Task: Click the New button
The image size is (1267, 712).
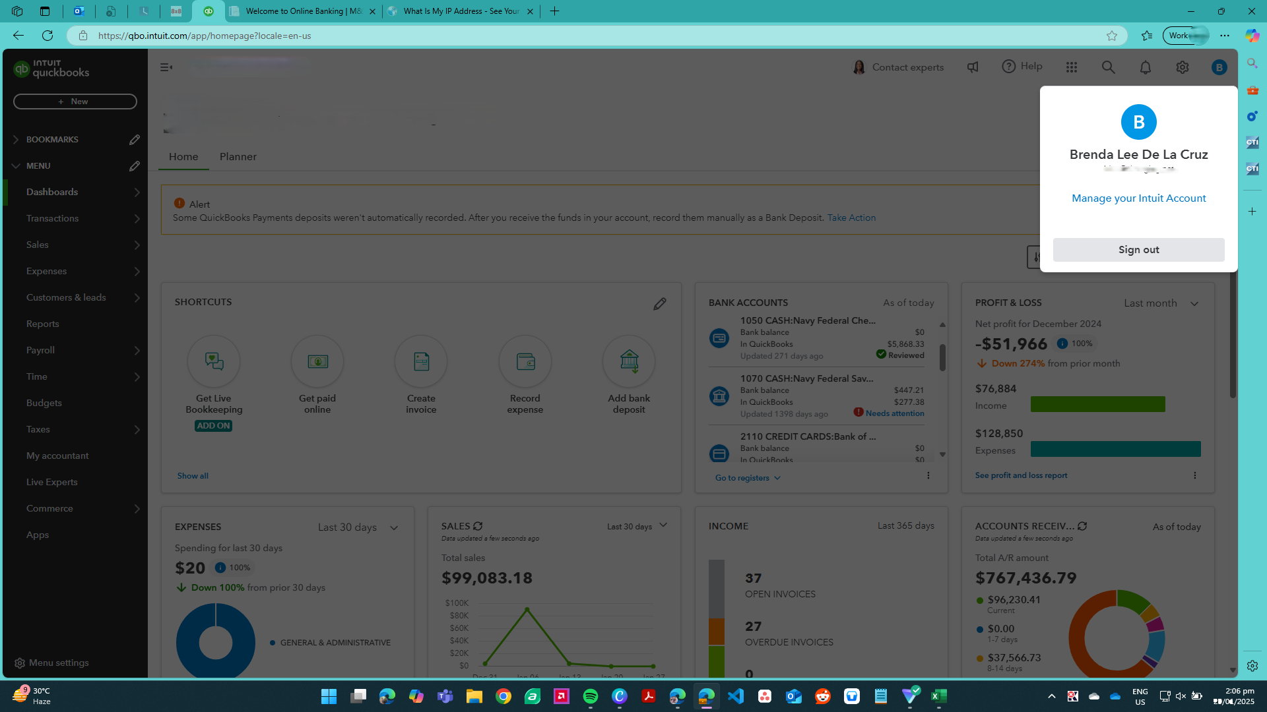Action: pos(75,102)
